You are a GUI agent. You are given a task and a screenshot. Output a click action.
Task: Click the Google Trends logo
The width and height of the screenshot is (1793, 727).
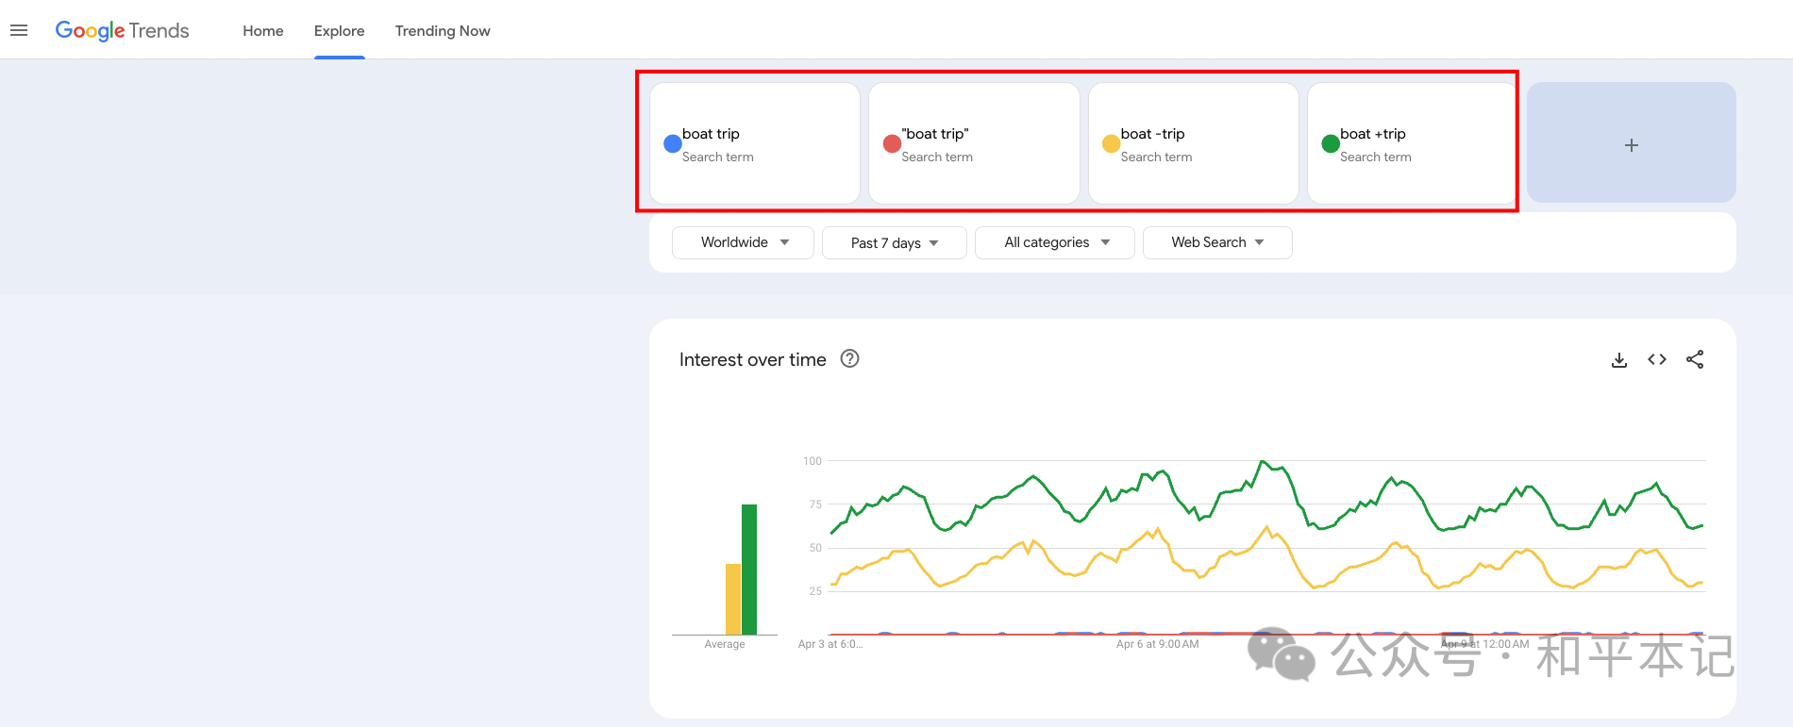(x=122, y=30)
